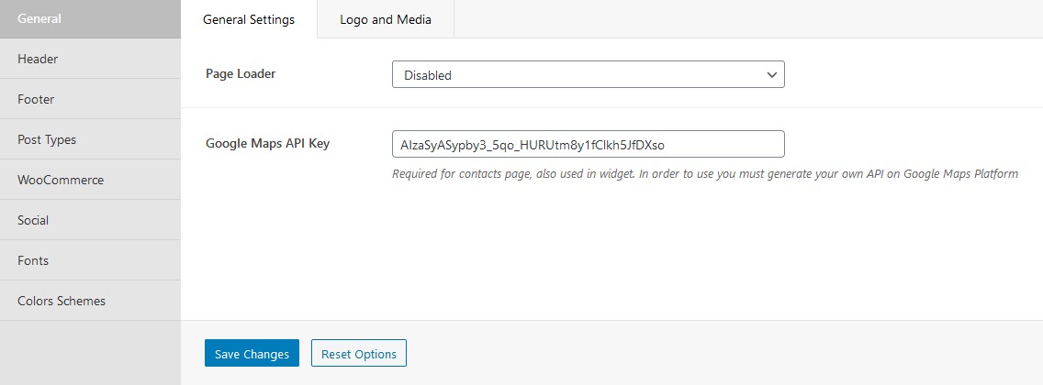Go to the Footer settings section
1043x385 pixels.
point(90,99)
